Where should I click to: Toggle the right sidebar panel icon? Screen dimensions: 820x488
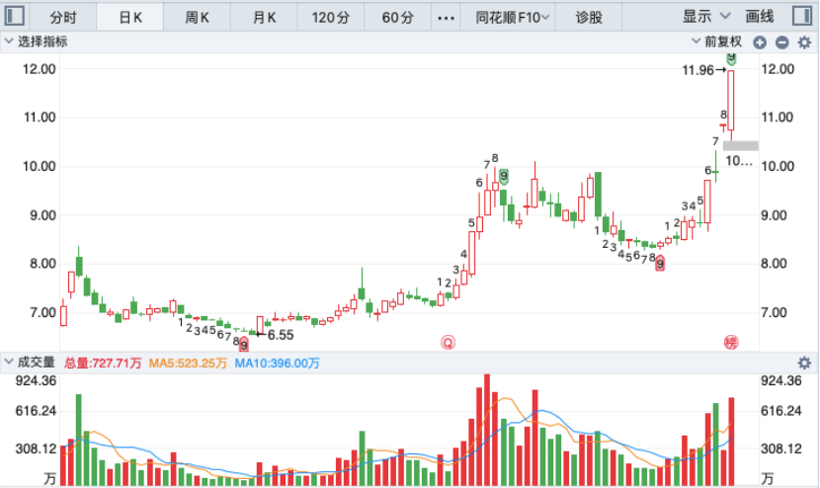(x=801, y=16)
